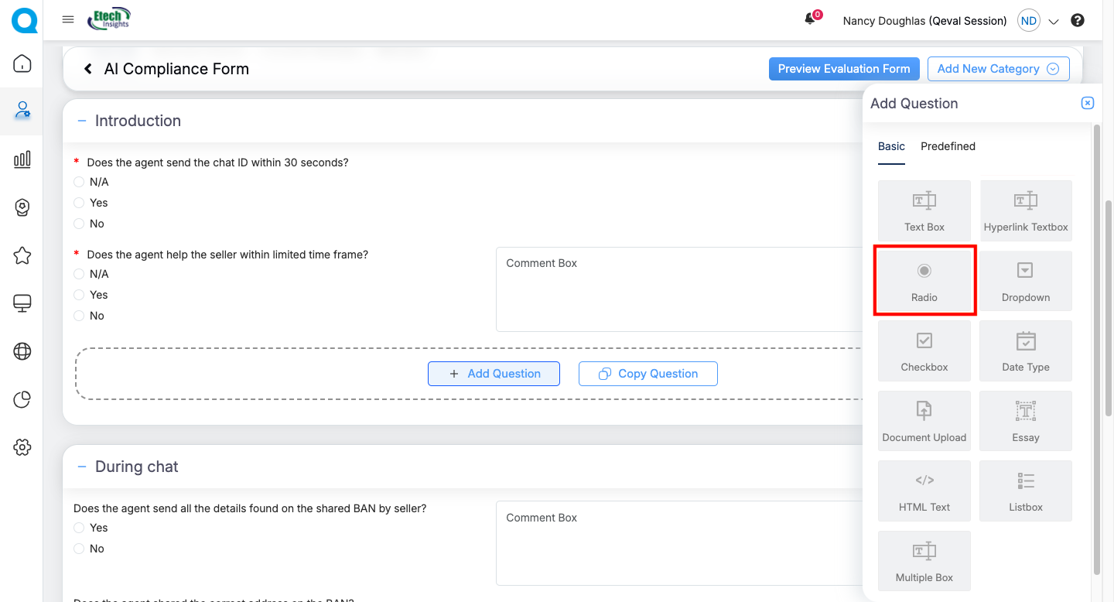
Task: Select the Document Upload question type
Action: tap(924, 421)
